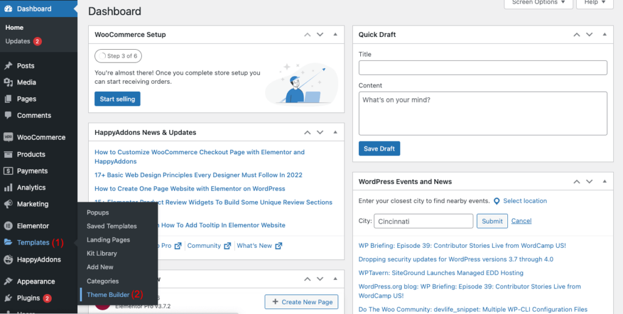Click the Media library icon
623x314 pixels.
coord(9,82)
